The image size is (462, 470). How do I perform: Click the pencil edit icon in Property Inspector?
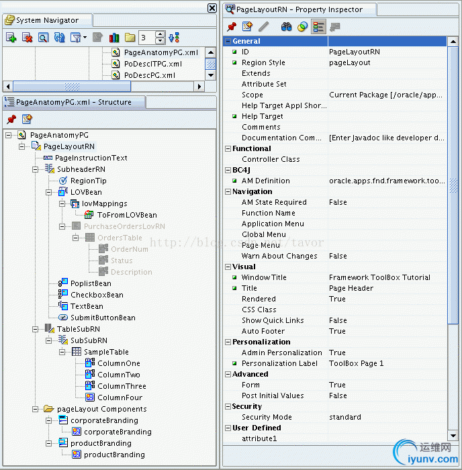point(263,27)
